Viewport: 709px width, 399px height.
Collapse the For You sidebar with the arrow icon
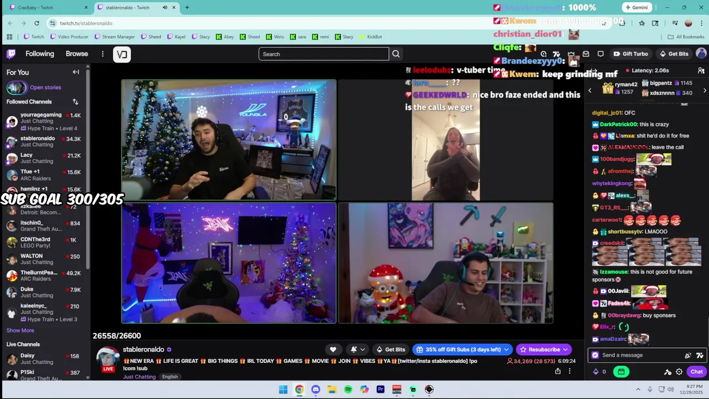coord(76,72)
